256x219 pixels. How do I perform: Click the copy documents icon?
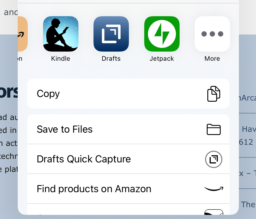214,94
